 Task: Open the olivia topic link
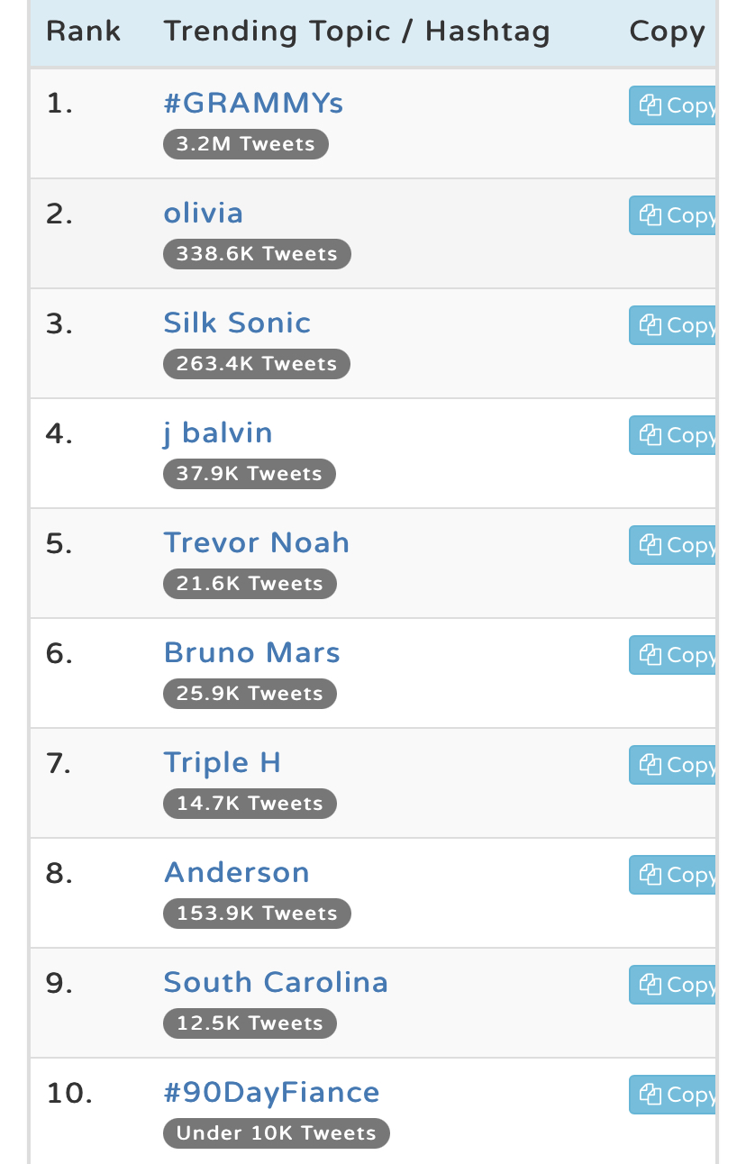point(204,214)
